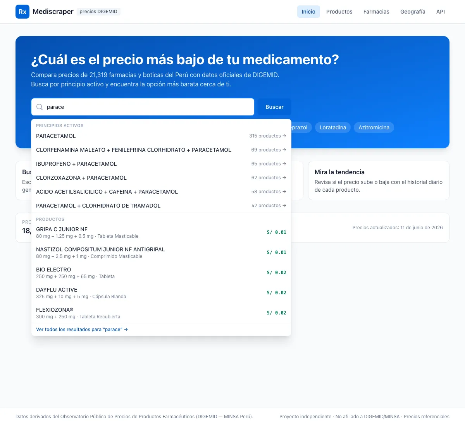Click '69 productos' arrow link

coord(269,150)
